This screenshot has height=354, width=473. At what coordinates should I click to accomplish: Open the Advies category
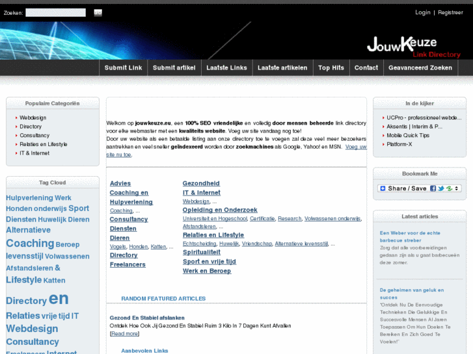tap(120, 183)
